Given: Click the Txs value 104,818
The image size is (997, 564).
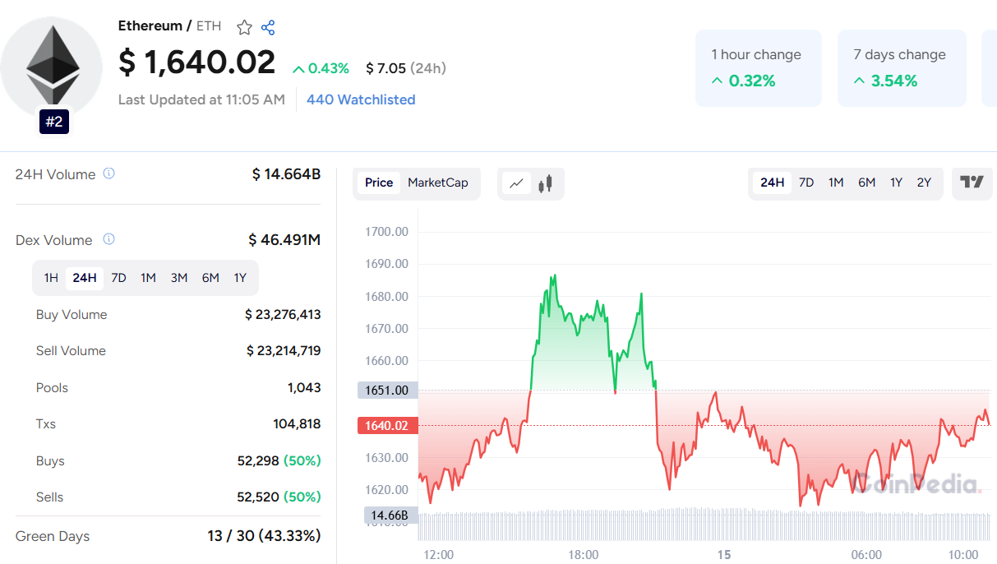Looking at the screenshot, I should [x=297, y=423].
